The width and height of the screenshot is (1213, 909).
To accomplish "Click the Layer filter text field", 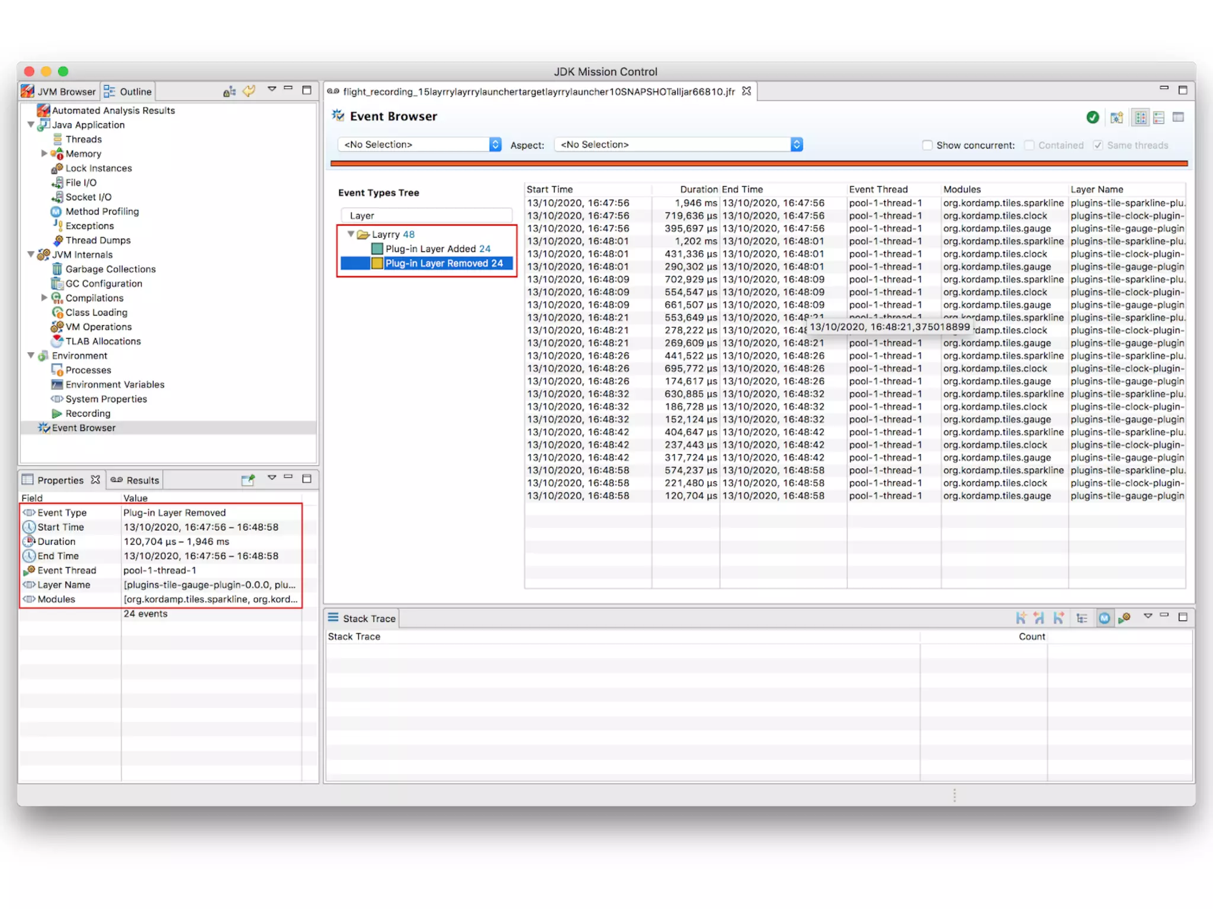I will click(426, 215).
